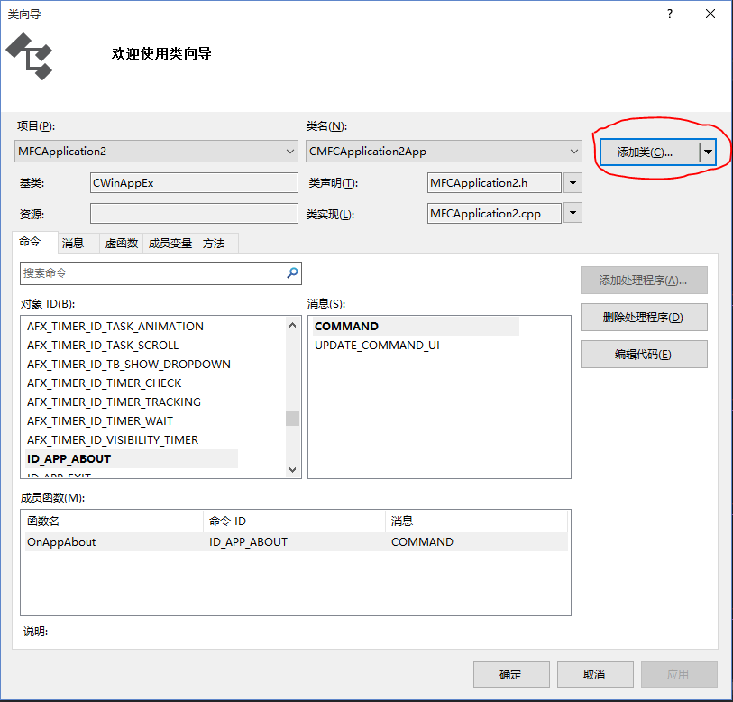The image size is (733, 702).
Task: Select AFX_TIMER_ID_TIMER_TRACKING in the list
Action: pyautogui.click(x=115, y=402)
